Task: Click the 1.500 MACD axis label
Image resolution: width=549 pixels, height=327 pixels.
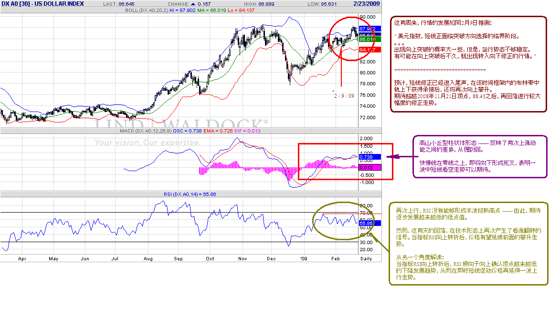Action: point(366,146)
